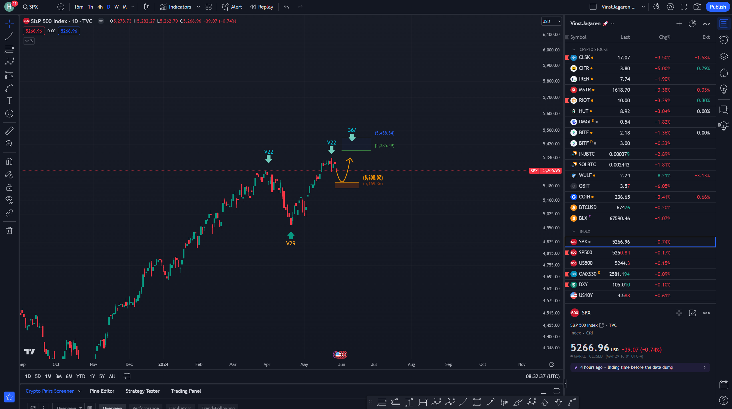Open the Strategy Tester tab
732x409 pixels.
coord(142,391)
